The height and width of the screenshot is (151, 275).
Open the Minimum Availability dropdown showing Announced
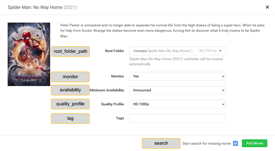click(177, 90)
